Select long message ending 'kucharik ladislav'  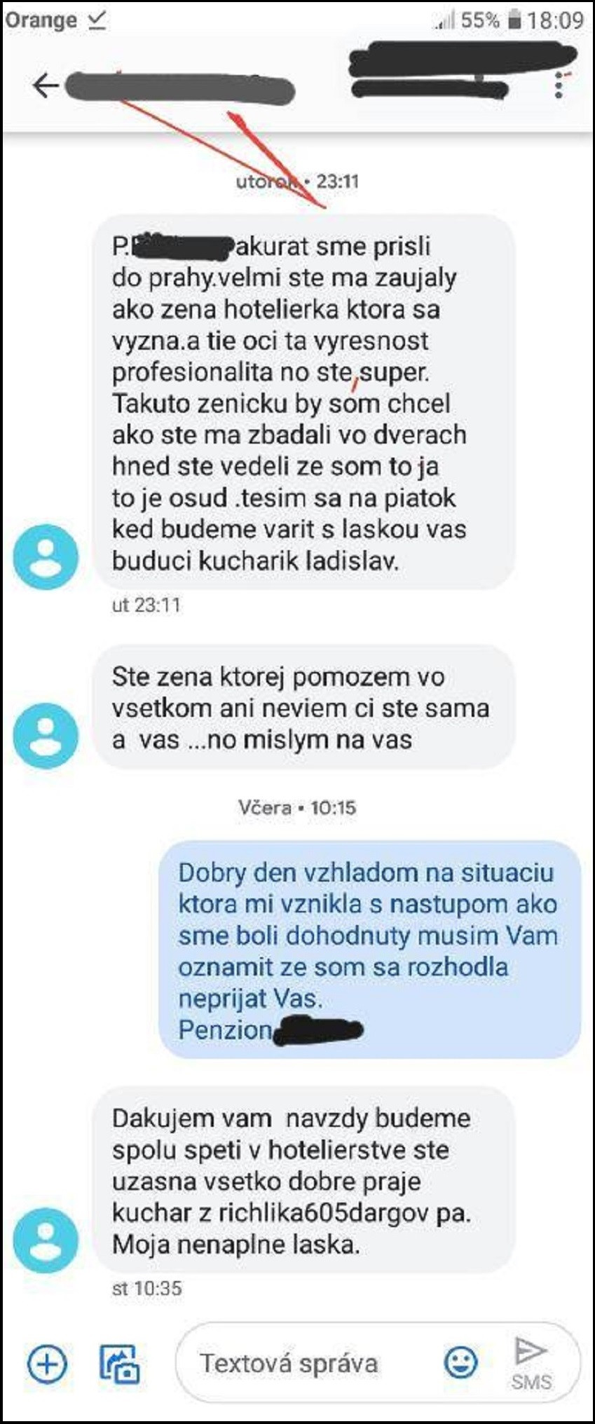(x=304, y=402)
